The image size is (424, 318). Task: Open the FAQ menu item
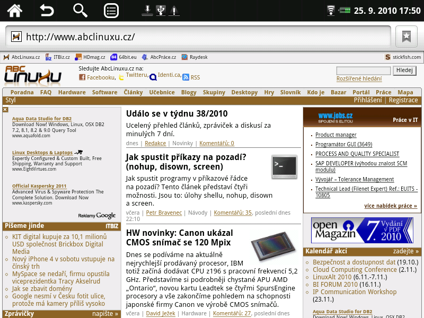[46, 92]
